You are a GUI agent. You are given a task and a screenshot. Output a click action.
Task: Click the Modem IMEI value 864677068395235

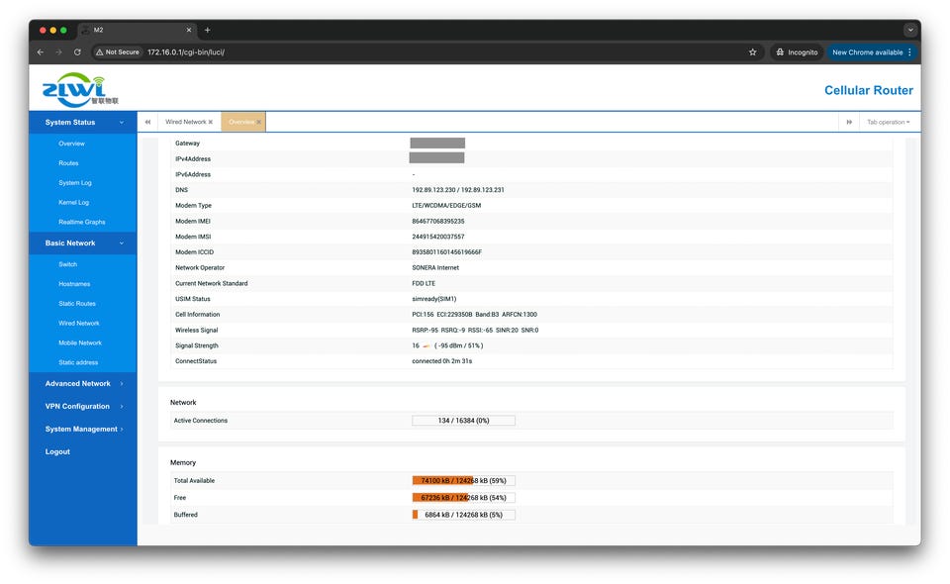click(438, 221)
